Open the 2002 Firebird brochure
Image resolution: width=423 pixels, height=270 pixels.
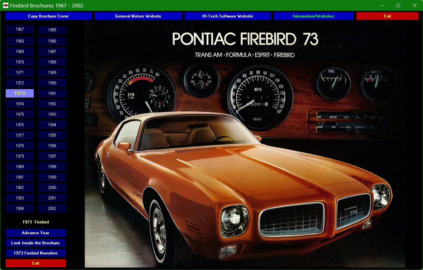tap(52, 209)
